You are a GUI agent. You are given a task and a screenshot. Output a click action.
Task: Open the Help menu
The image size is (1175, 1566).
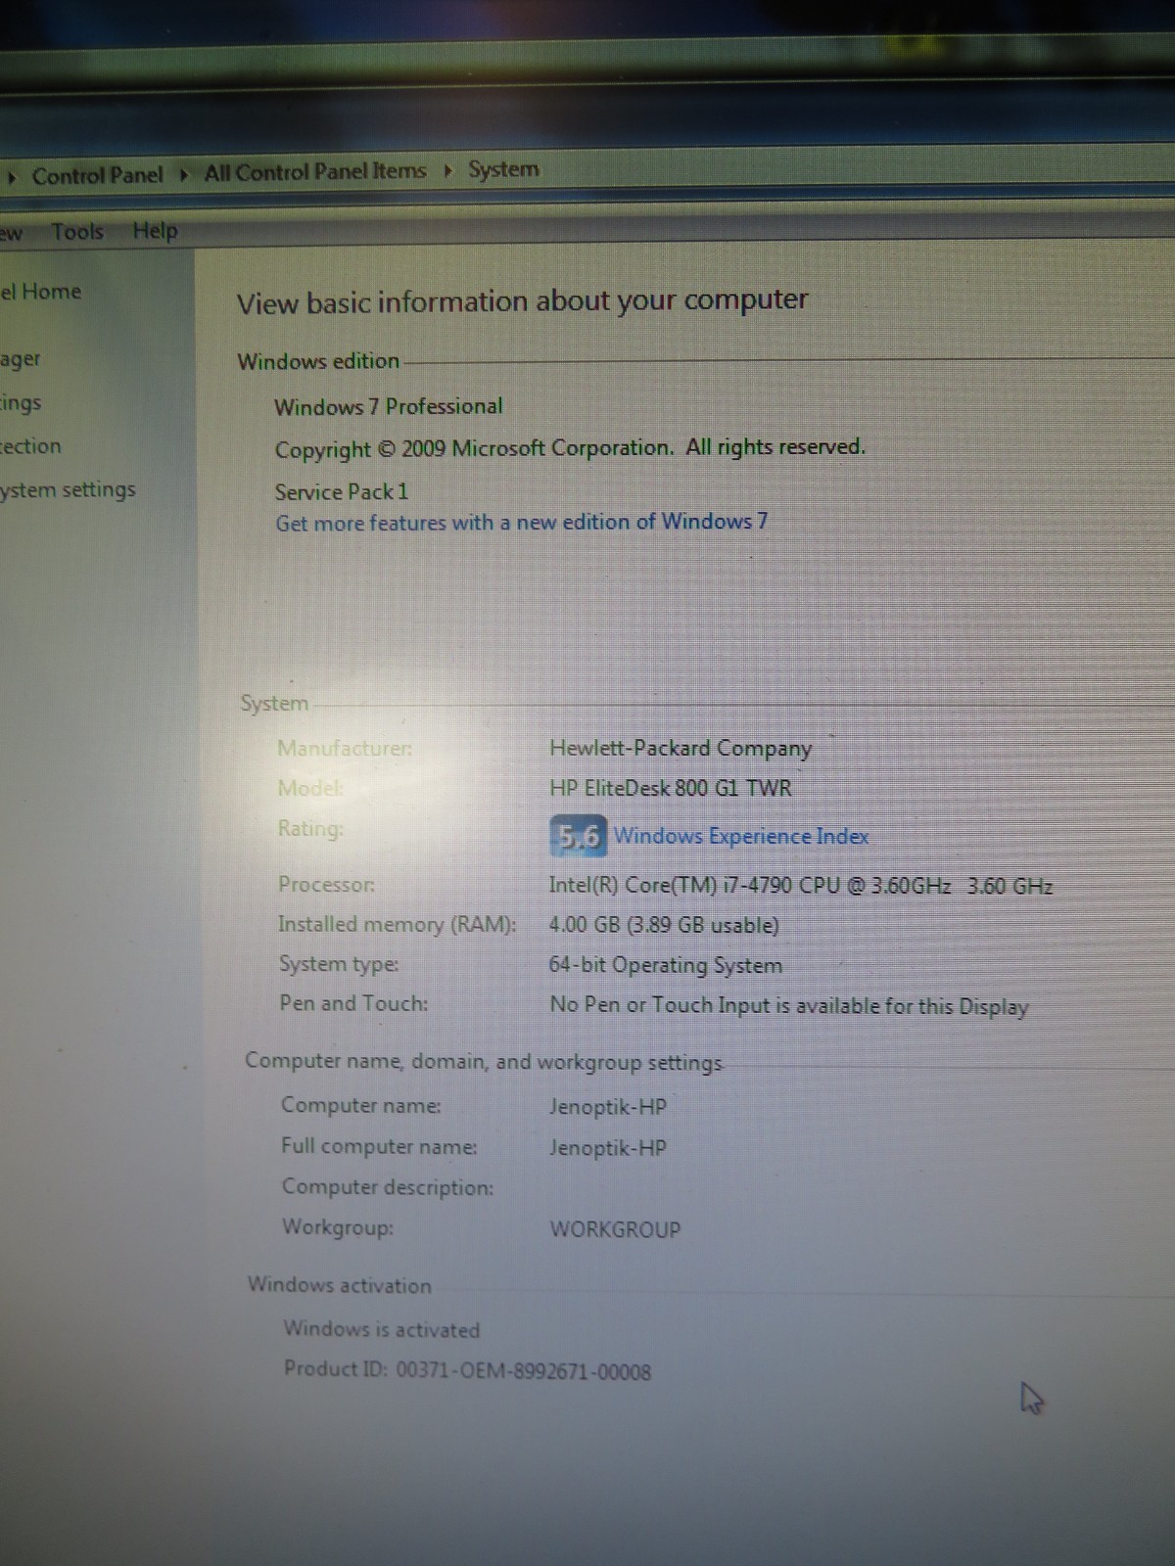click(x=155, y=231)
